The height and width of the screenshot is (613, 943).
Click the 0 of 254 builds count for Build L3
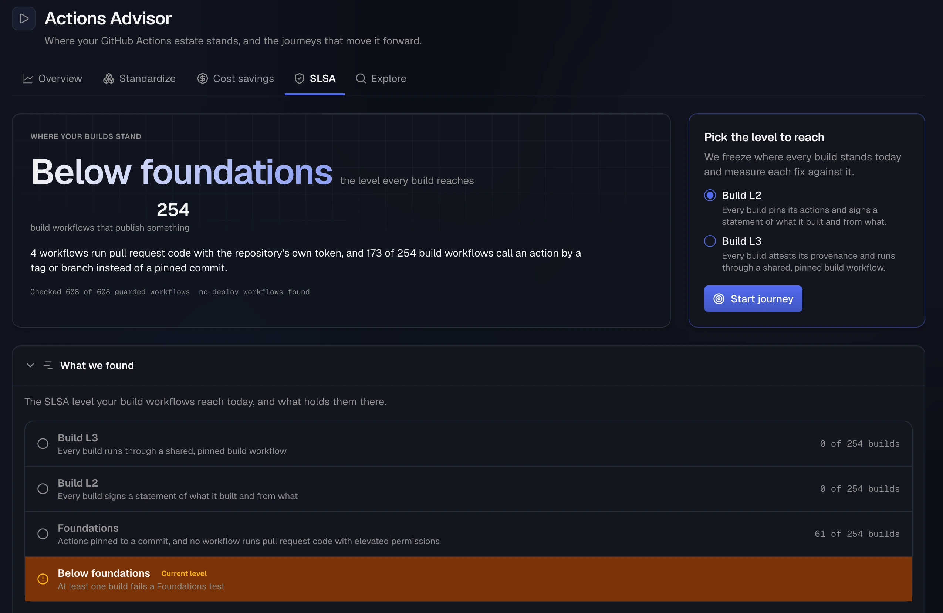click(x=860, y=443)
